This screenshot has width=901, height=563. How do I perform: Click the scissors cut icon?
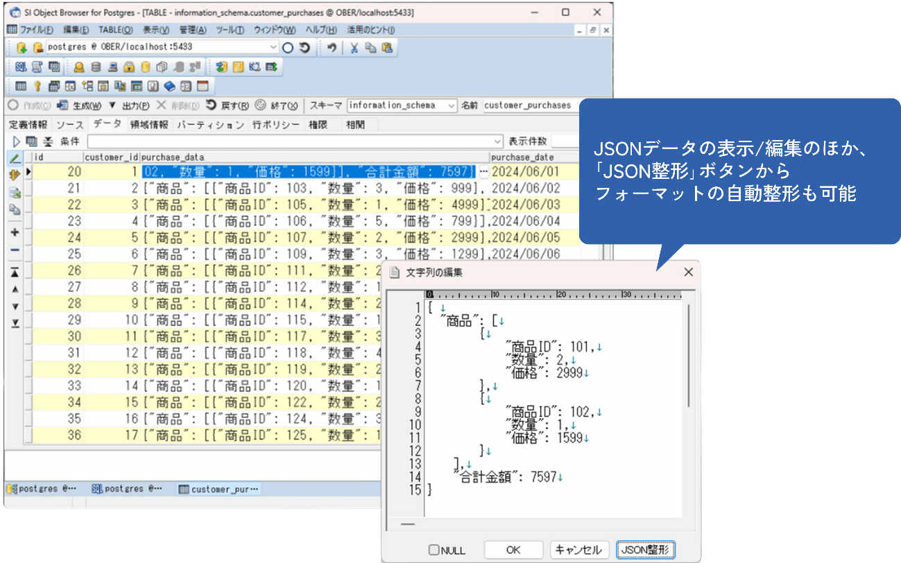(354, 48)
